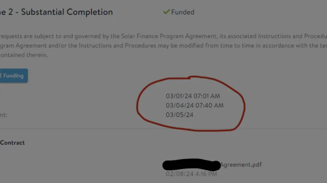The height and width of the screenshot is (183, 327).
Task: Click the 02/08/24 4:16 PM upload timestamp
Action: coord(191,174)
